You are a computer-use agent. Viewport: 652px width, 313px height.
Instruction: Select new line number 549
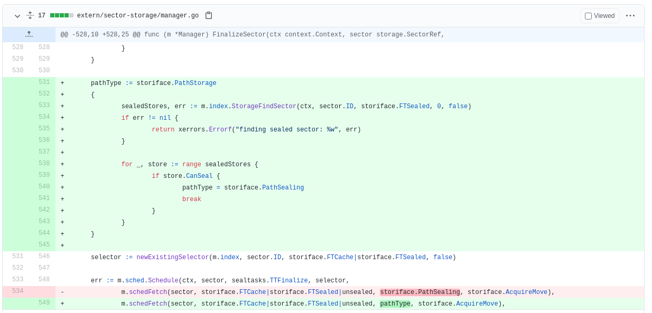(44, 303)
